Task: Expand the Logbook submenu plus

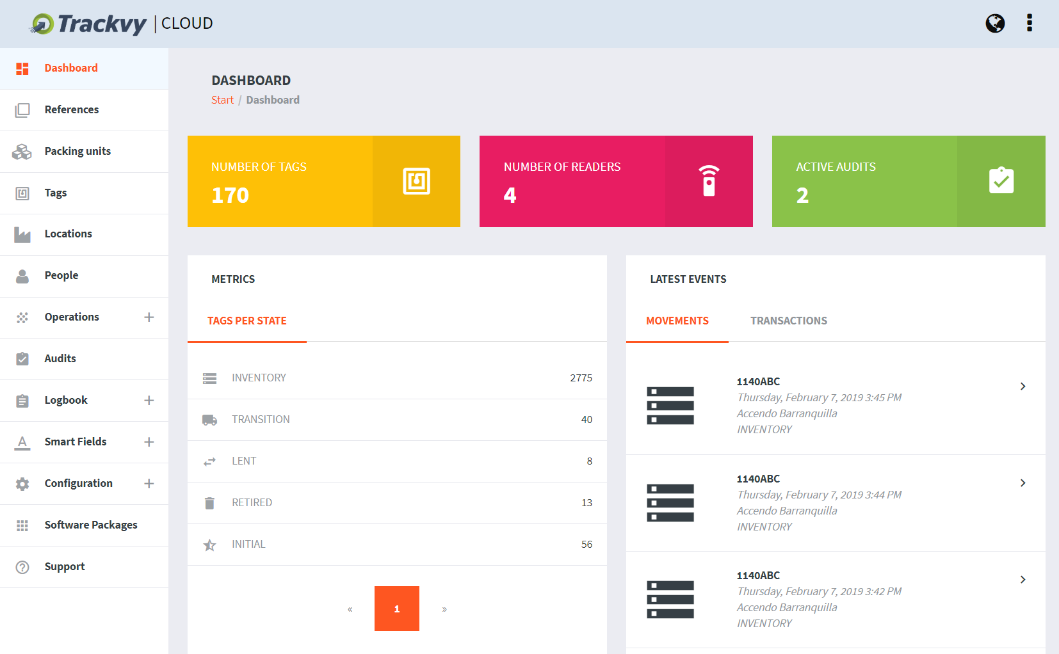Action: click(149, 401)
